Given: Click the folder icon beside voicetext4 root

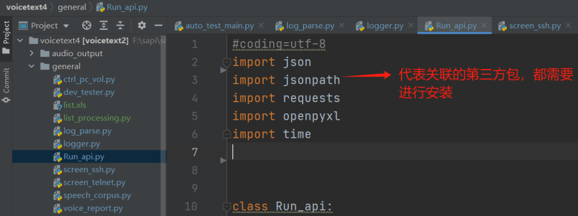Looking at the screenshot, I should (x=33, y=41).
